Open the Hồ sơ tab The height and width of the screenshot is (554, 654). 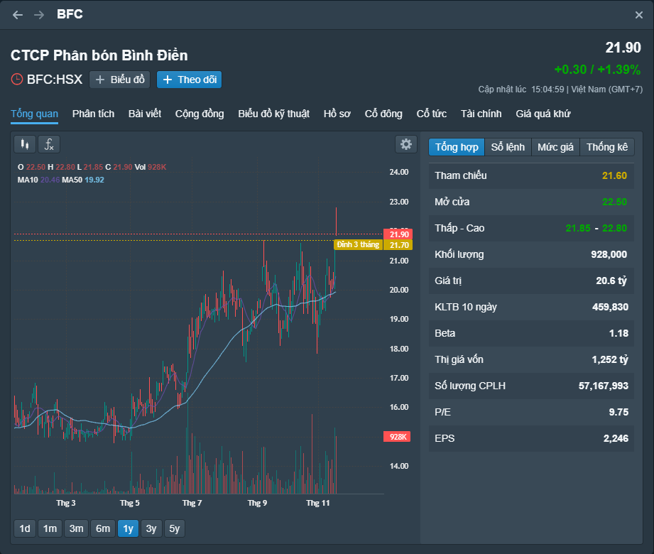pos(337,114)
